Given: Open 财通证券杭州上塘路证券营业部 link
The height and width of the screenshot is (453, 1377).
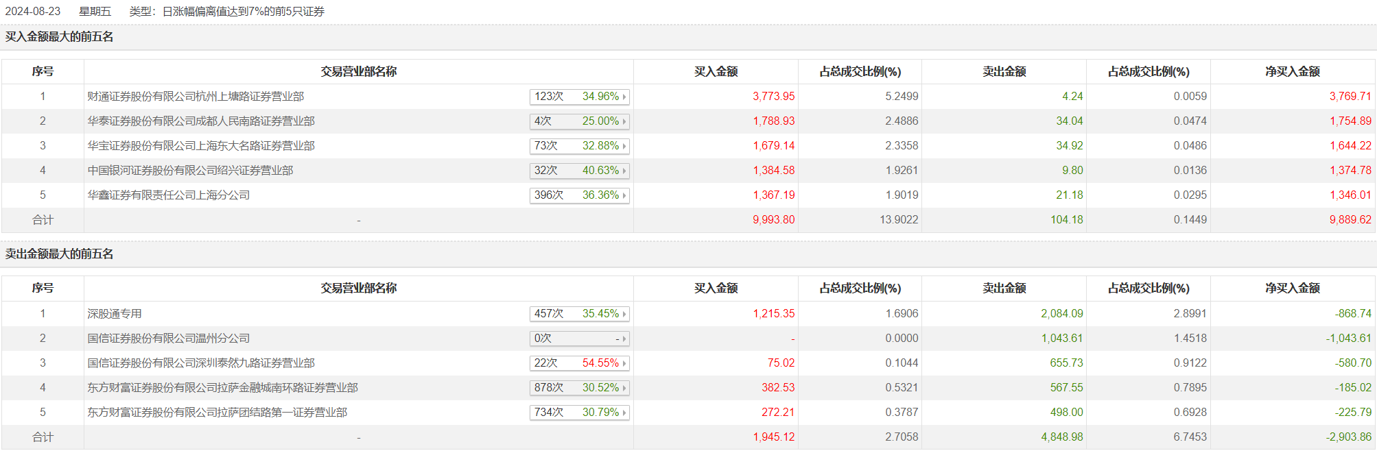Looking at the screenshot, I should [x=196, y=97].
